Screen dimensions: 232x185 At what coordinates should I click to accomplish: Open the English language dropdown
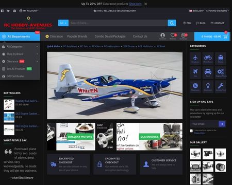coord(197,11)
